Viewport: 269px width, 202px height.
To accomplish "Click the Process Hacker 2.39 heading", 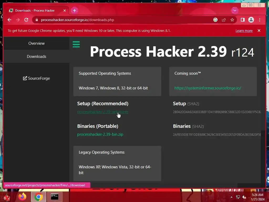I will coord(172,52).
